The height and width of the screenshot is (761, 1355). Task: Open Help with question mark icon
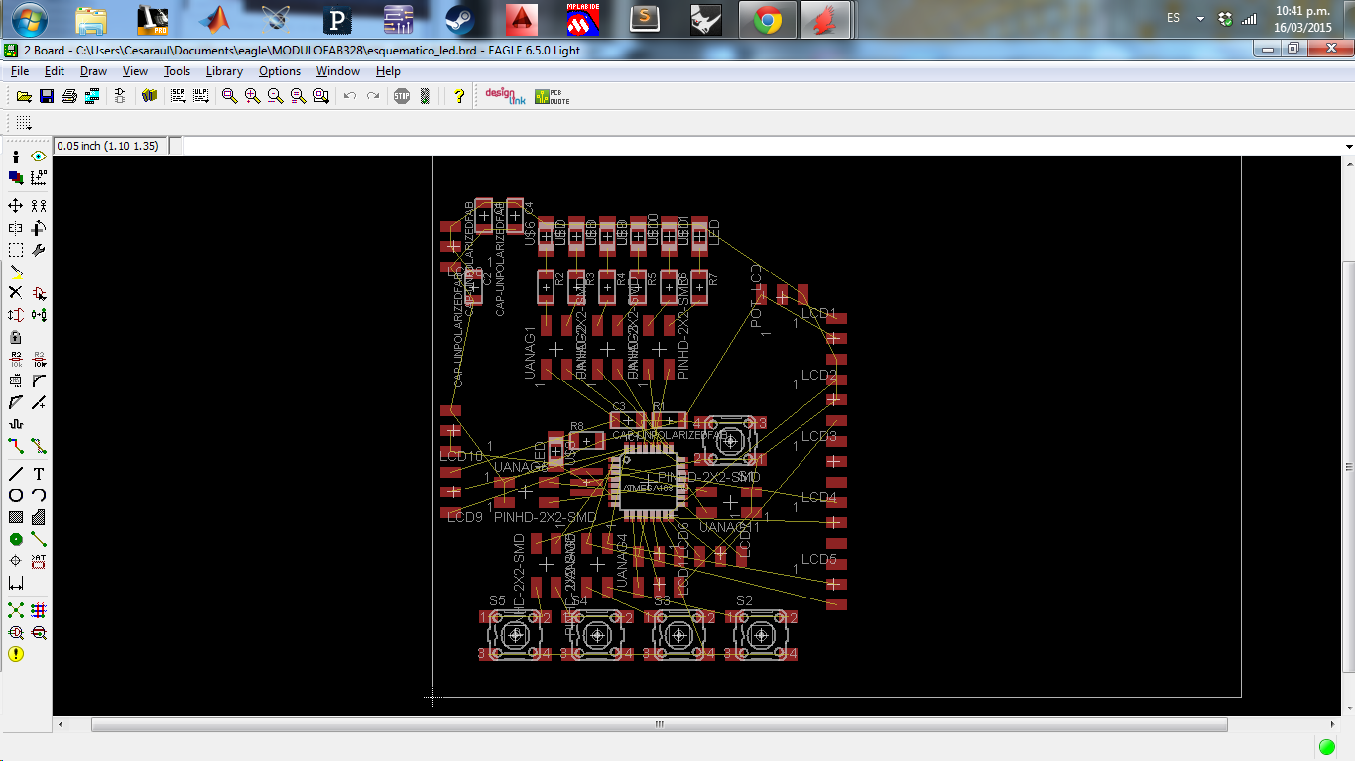pyautogui.click(x=458, y=96)
